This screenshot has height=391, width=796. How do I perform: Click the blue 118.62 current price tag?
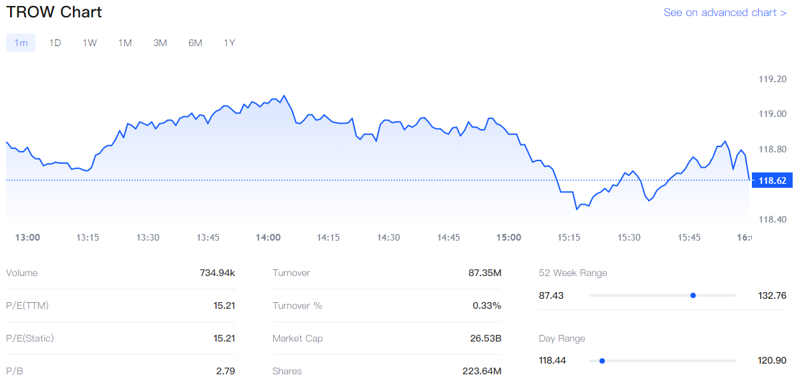click(x=771, y=180)
